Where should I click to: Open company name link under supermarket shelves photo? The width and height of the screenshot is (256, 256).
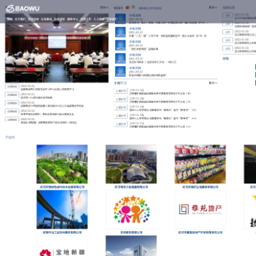(x=201, y=187)
